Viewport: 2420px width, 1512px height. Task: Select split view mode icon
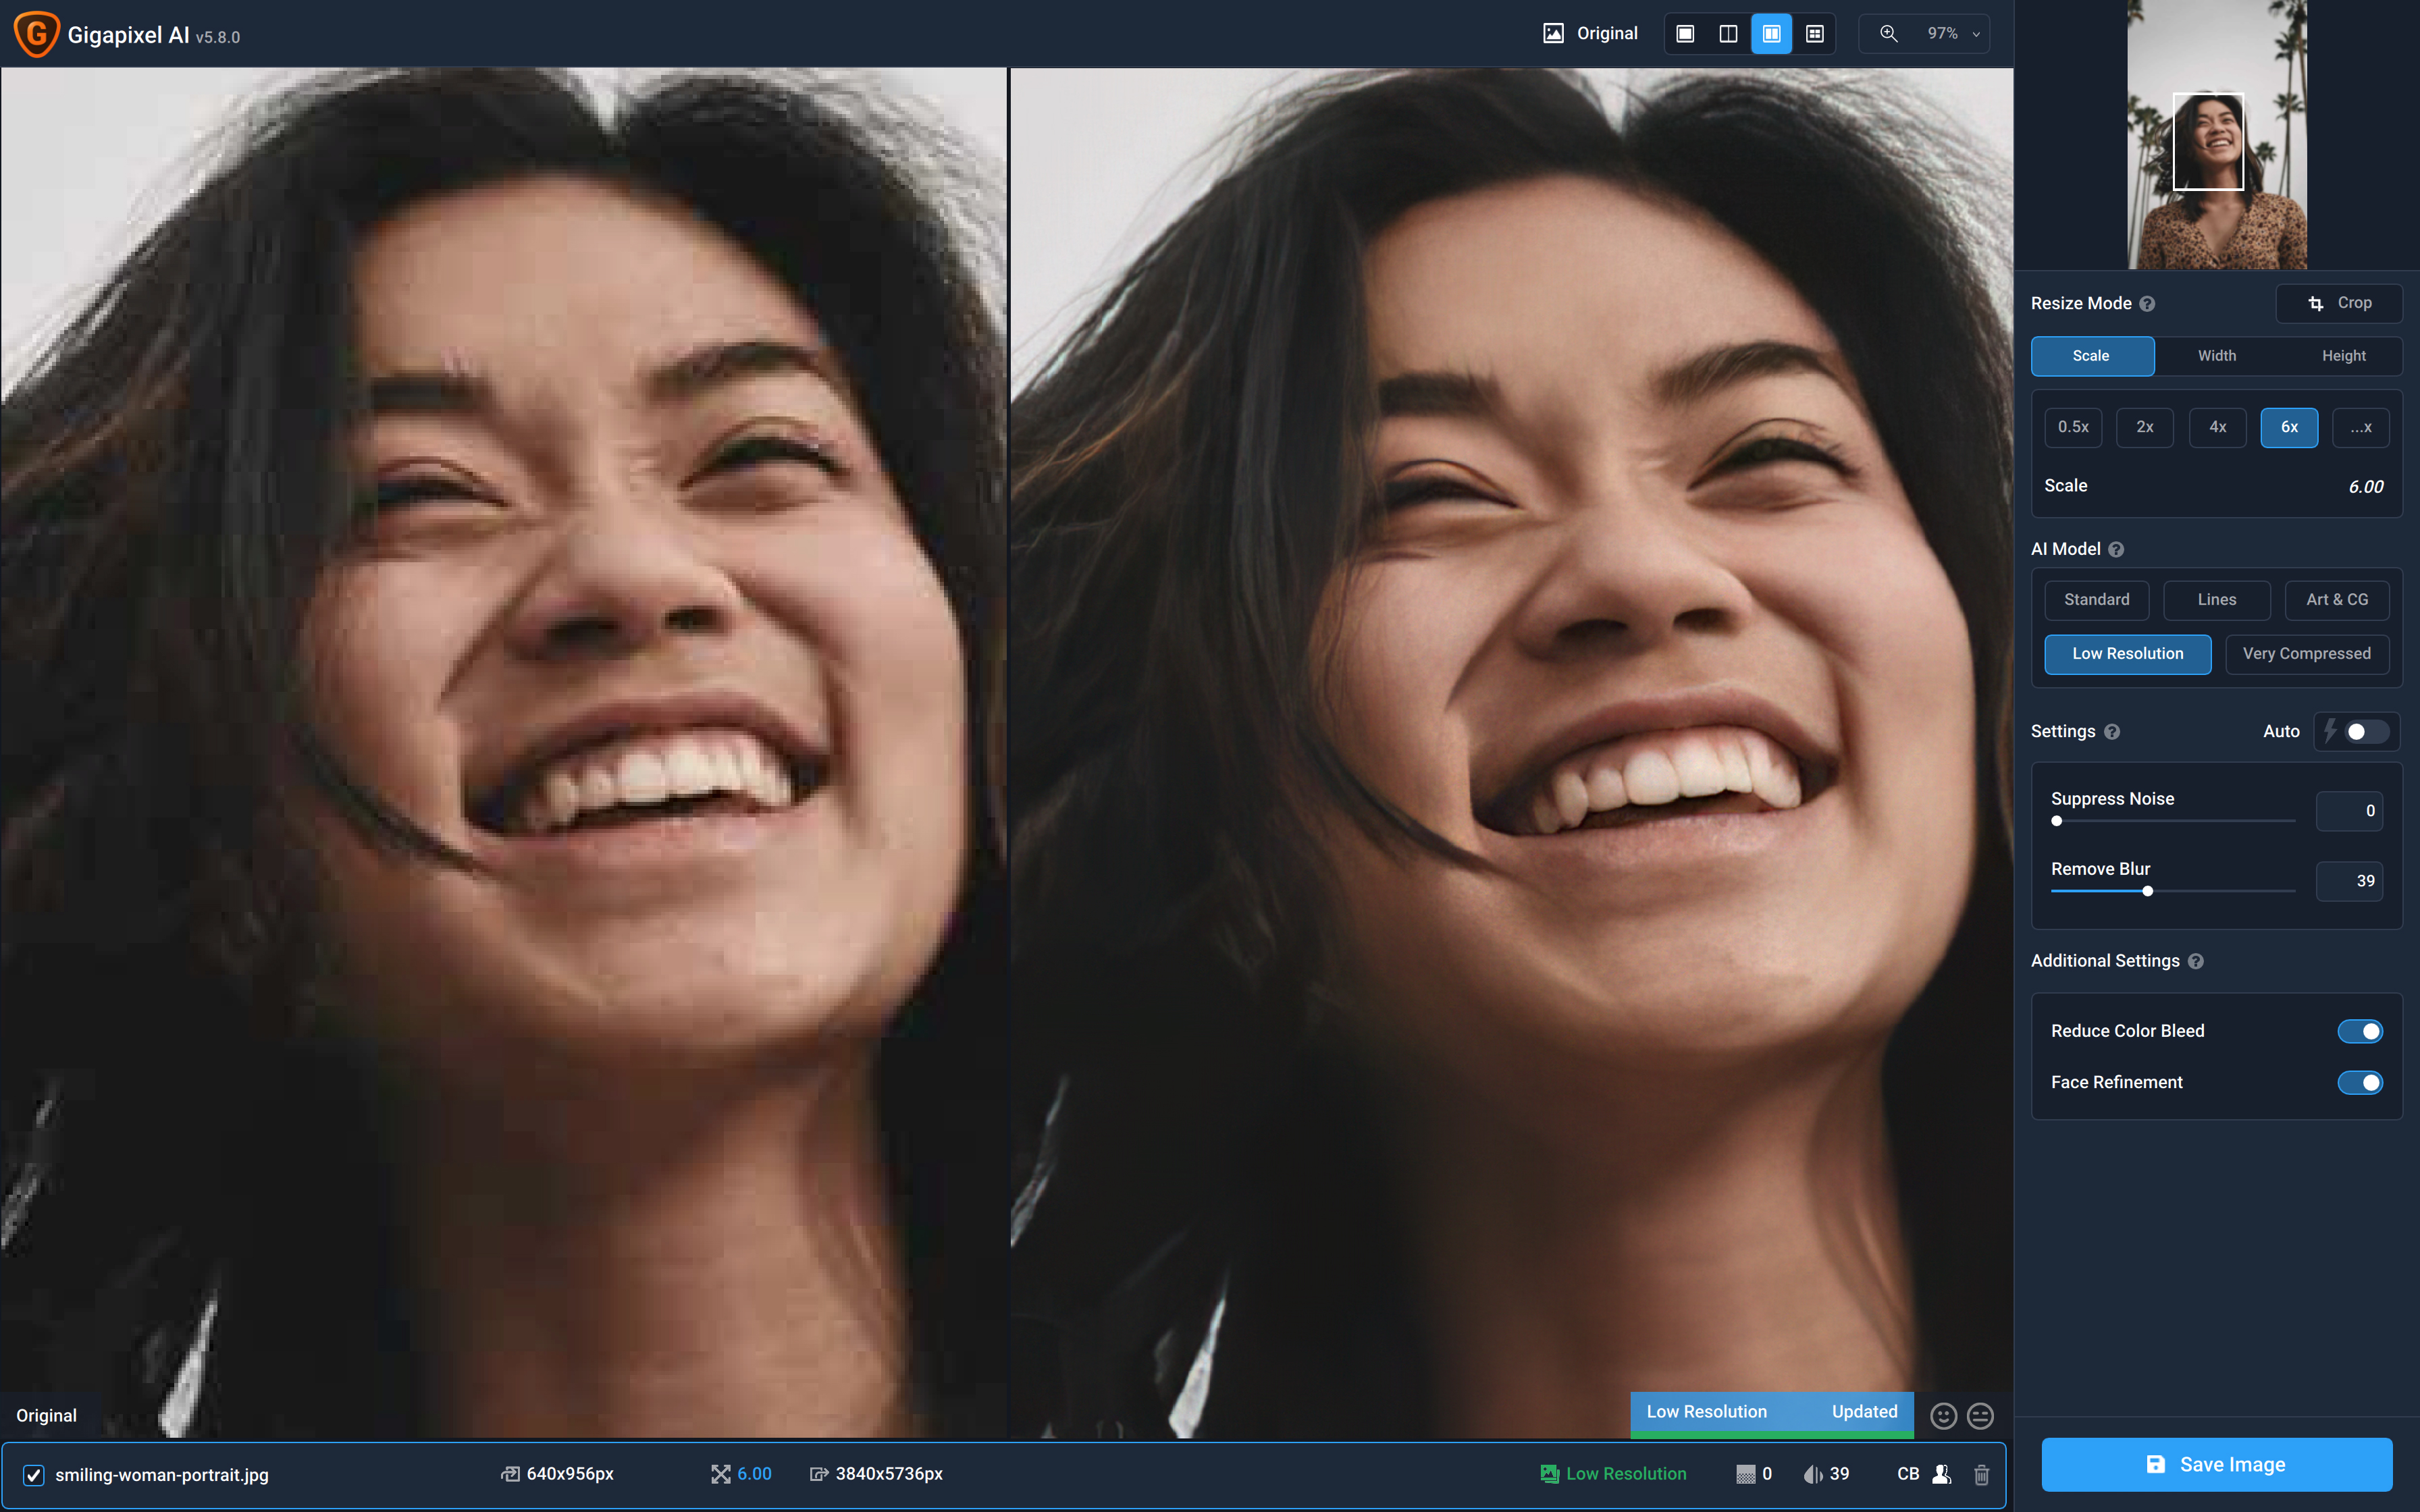[x=1728, y=34]
